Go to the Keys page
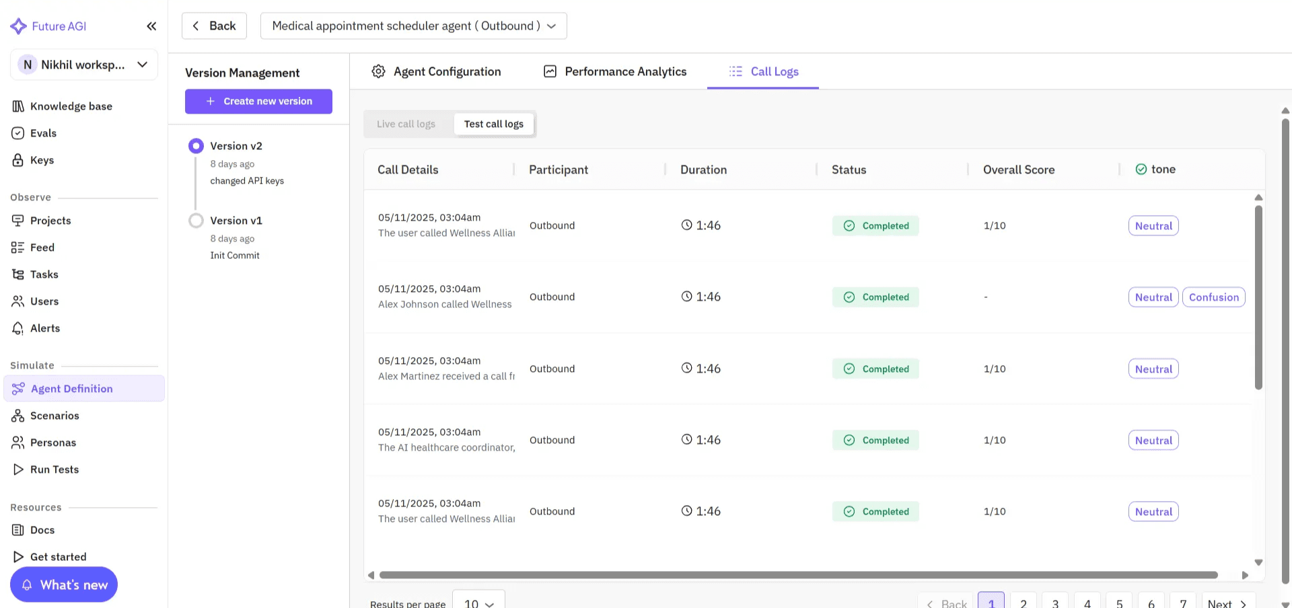Screen dimensions: 1292x608 [x=42, y=160]
